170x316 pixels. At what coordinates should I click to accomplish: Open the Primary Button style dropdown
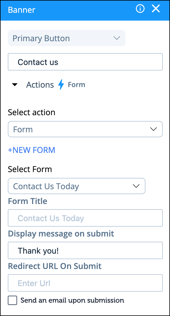pyautogui.click(x=66, y=38)
